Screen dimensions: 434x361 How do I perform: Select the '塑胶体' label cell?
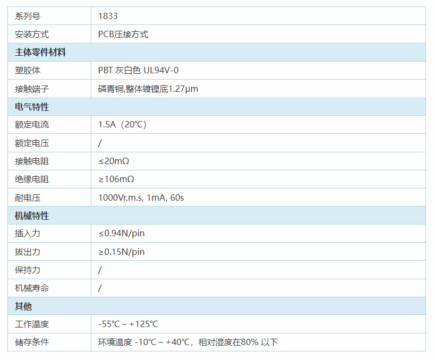49,71
